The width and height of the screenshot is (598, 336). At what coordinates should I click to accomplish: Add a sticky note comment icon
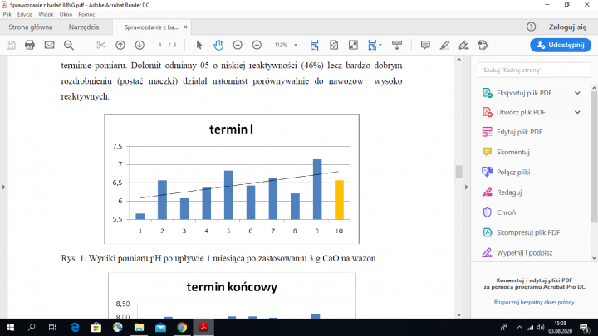point(425,44)
